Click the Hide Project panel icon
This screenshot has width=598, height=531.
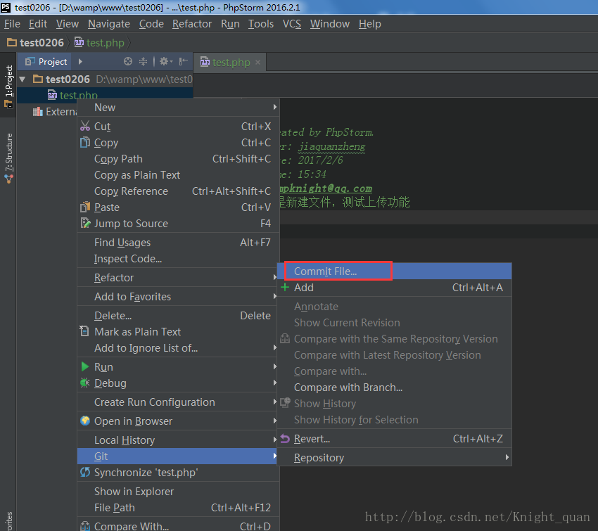tap(184, 61)
